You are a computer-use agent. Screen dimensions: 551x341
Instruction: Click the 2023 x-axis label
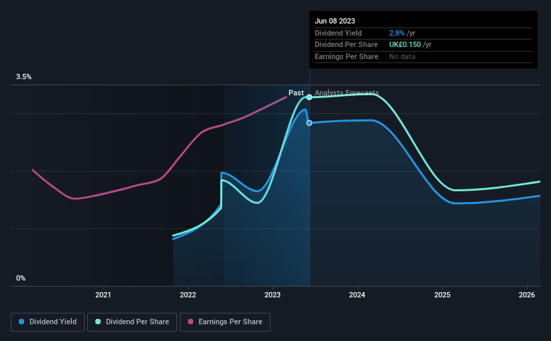pyautogui.click(x=272, y=295)
